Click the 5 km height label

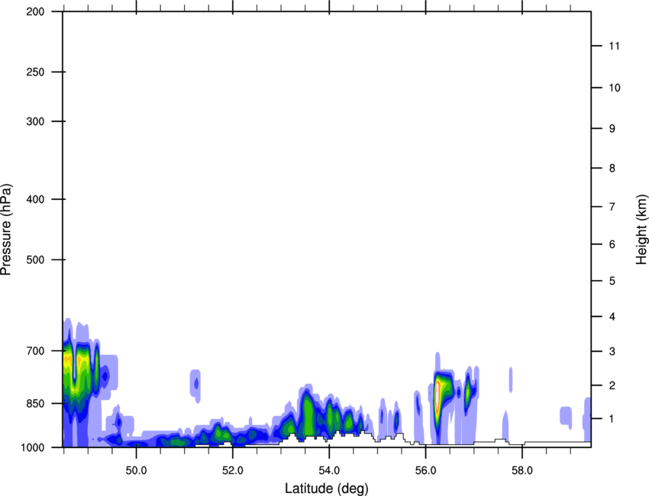[x=612, y=282]
